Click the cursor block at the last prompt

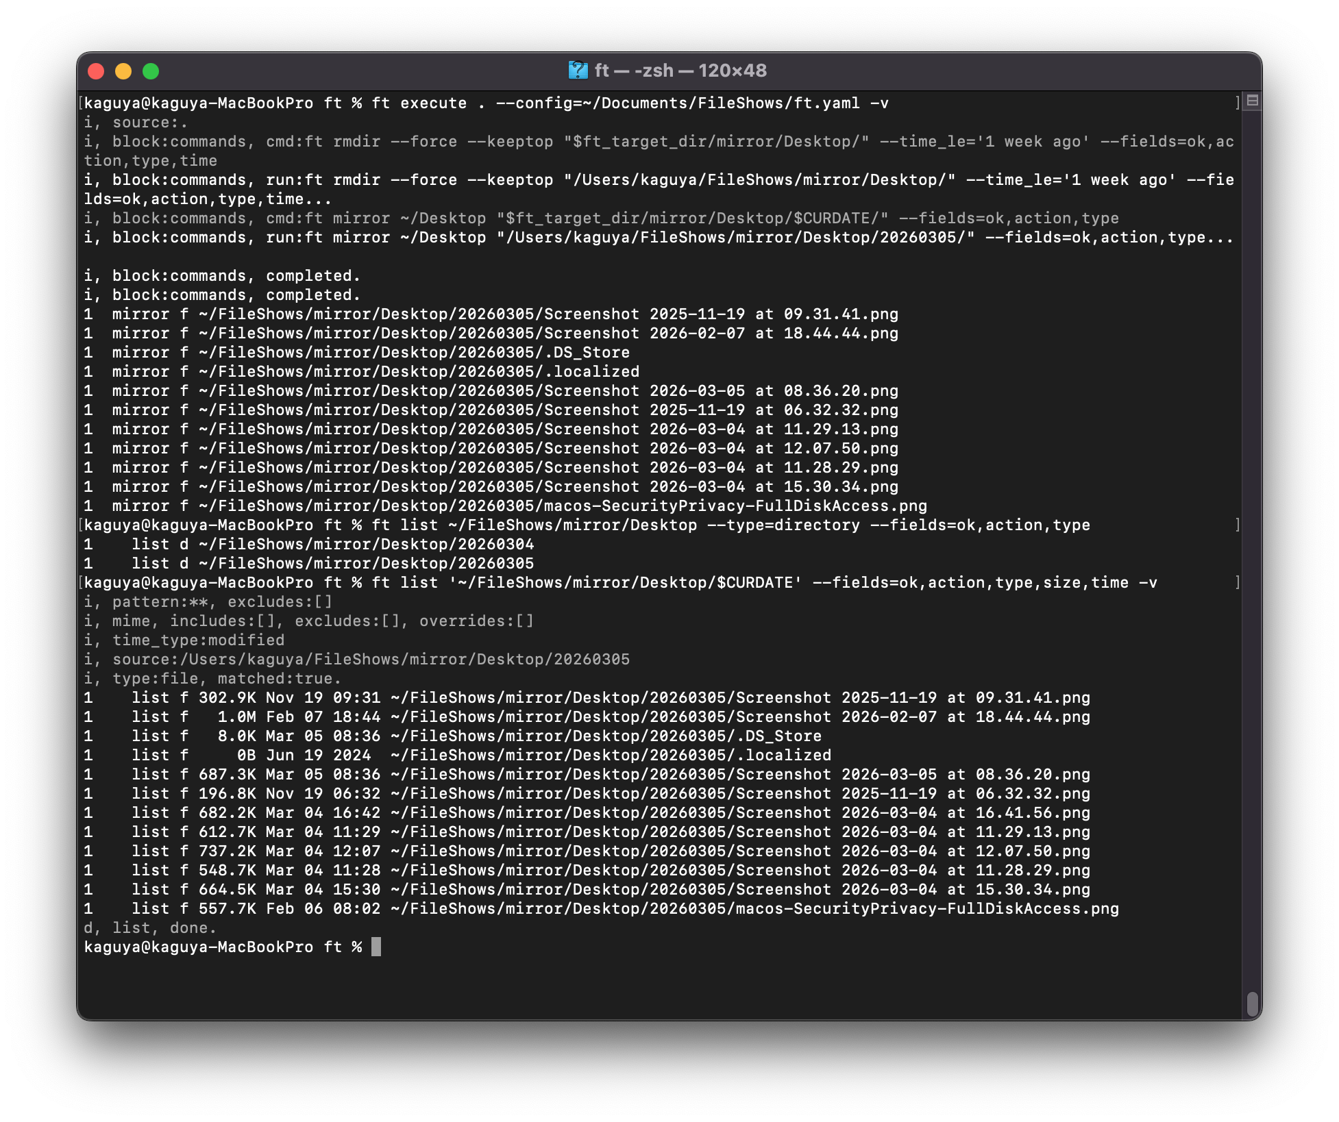(x=376, y=947)
